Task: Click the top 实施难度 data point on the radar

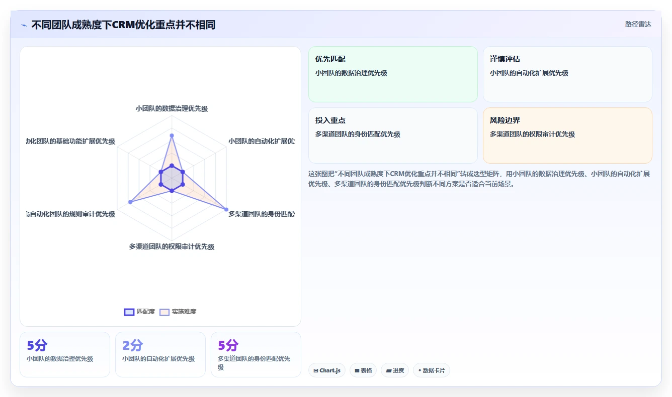Action: pos(172,136)
